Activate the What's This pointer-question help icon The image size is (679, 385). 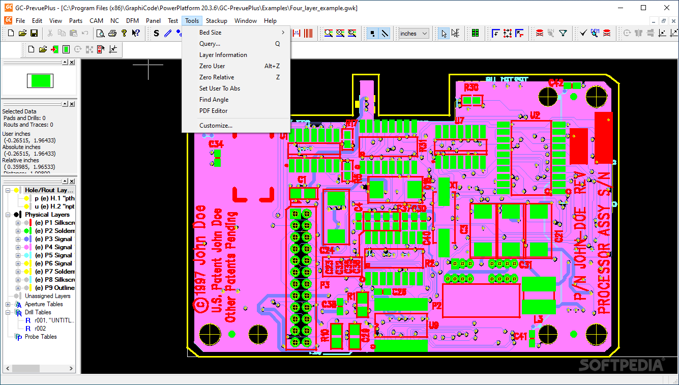(136, 33)
